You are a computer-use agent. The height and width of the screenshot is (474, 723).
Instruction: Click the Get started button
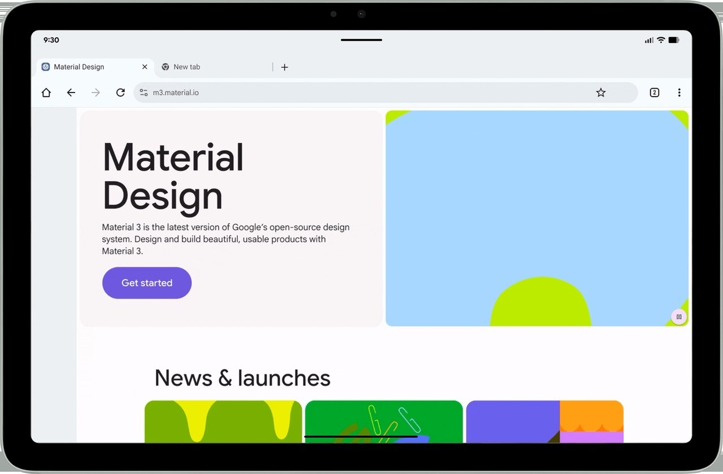point(147,283)
